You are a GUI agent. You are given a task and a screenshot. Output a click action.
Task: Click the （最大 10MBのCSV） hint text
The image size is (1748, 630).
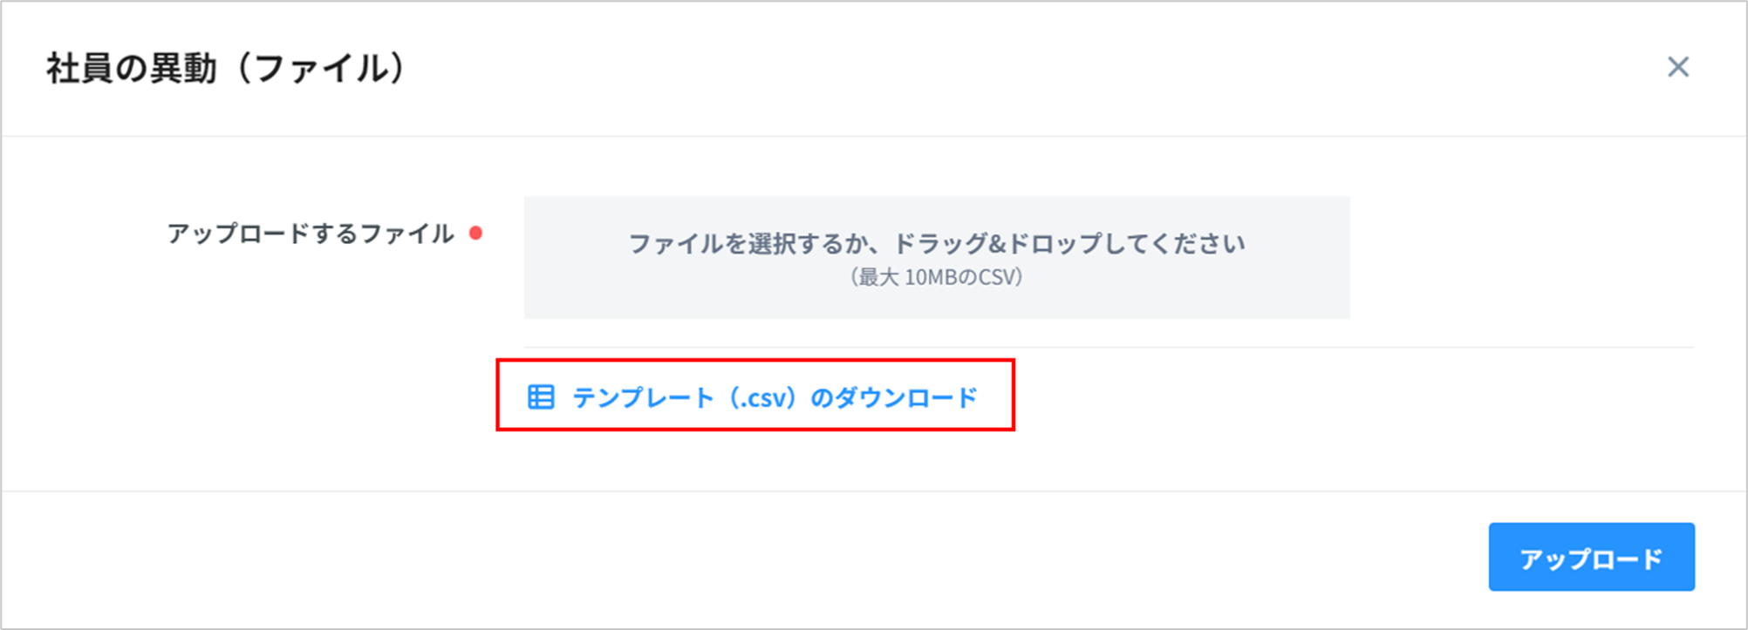coord(936,277)
